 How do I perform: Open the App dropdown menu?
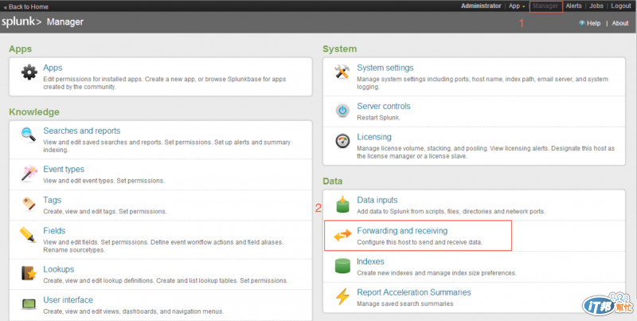point(517,6)
